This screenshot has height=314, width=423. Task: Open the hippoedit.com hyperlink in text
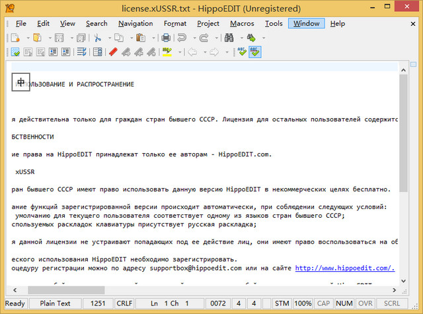click(344, 268)
